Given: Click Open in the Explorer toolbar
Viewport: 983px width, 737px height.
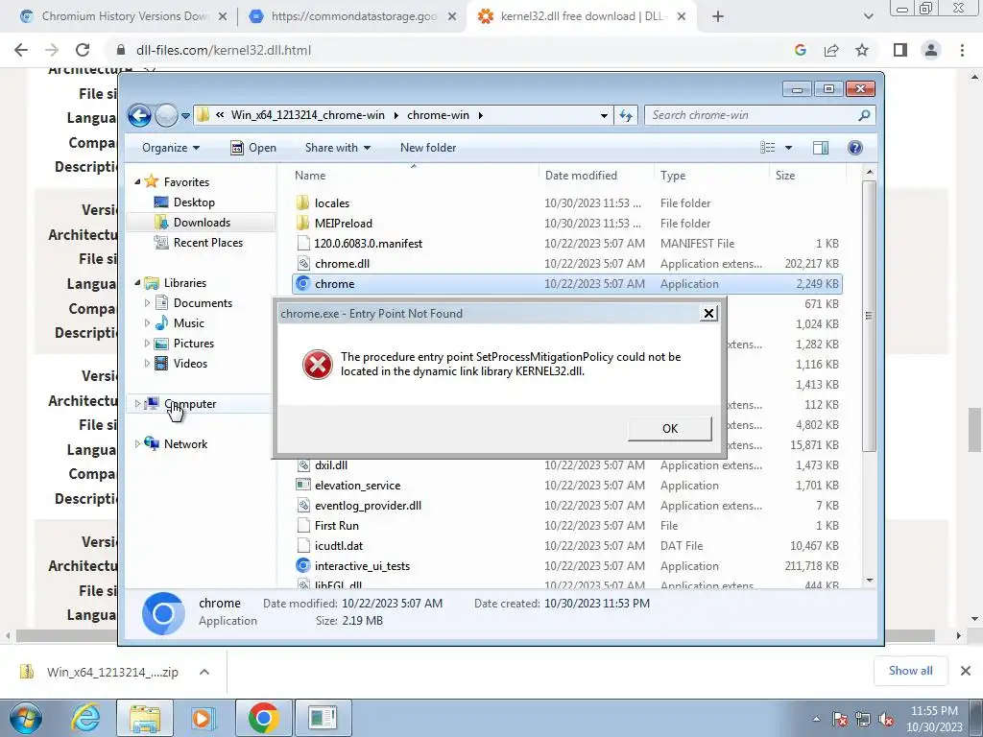Looking at the screenshot, I should [253, 148].
